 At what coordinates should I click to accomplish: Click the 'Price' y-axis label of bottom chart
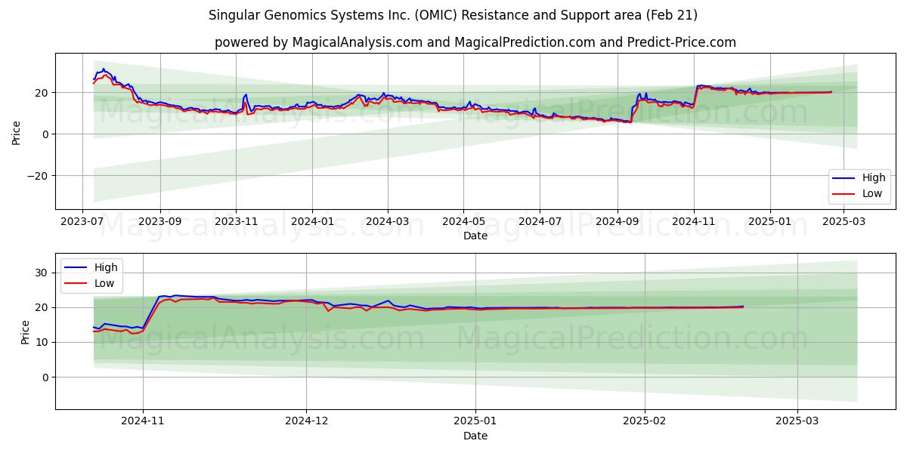pos(26,331)
